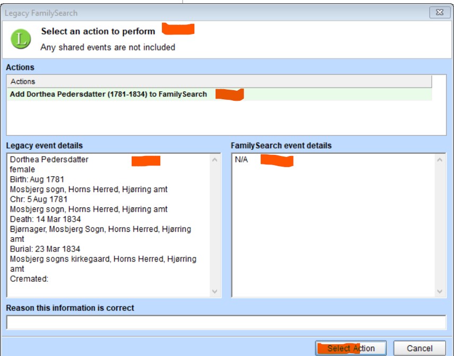
Task: Click the Cancel button
Action: 419,348
